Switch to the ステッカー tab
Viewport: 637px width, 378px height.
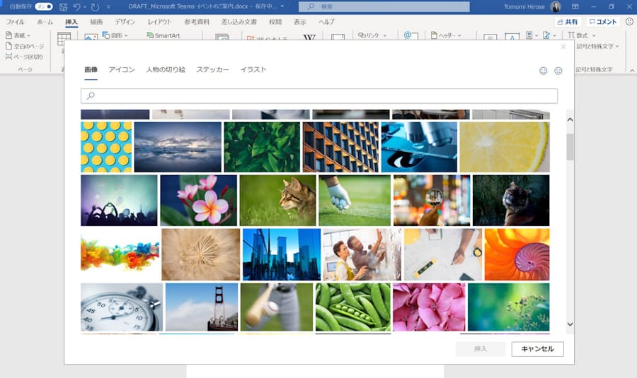pos(212,70)
